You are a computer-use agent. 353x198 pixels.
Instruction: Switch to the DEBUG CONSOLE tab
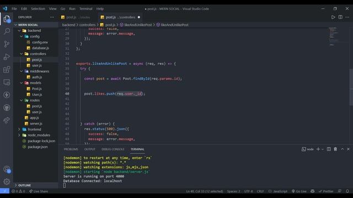click(113, 149)
